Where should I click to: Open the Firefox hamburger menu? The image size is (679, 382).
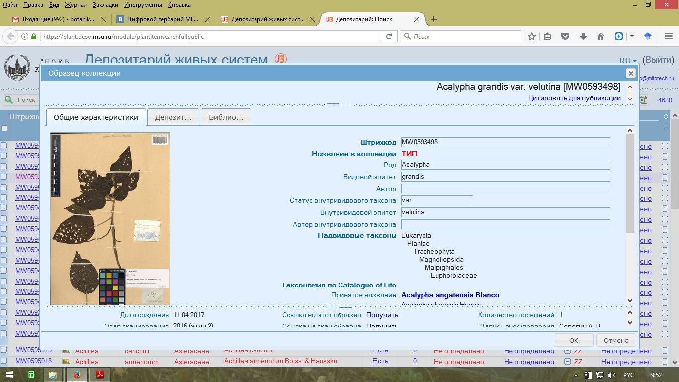[668, 36]
